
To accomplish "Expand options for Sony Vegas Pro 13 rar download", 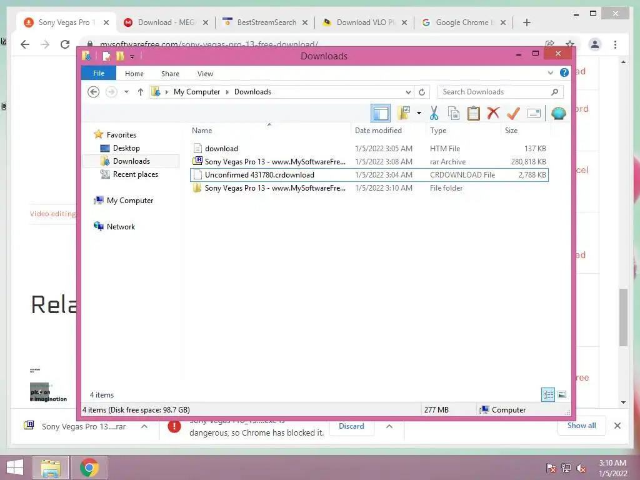I will pos(144,426).
